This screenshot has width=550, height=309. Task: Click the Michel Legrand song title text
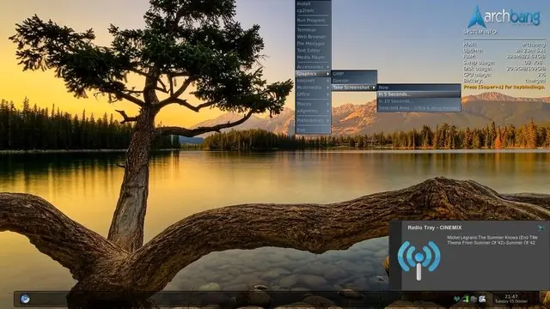click(x=492, y=240)
